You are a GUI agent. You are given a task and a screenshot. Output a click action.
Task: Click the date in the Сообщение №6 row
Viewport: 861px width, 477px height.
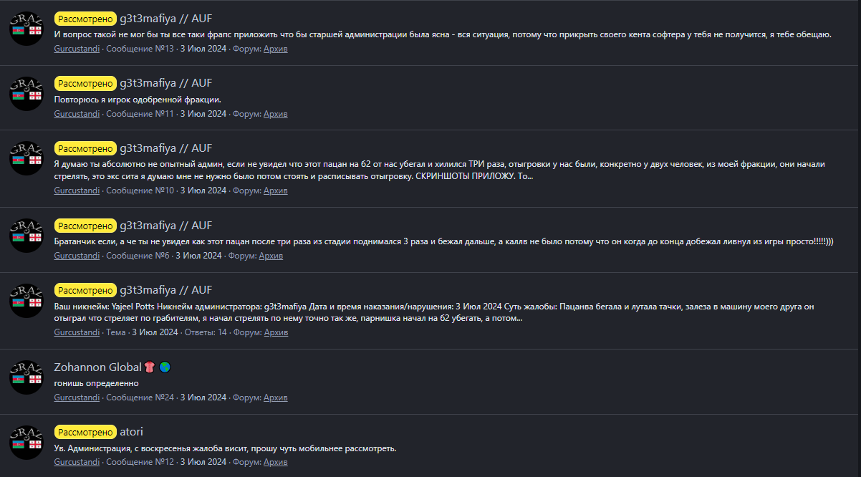pyautogui.click(x=198, y=256)
